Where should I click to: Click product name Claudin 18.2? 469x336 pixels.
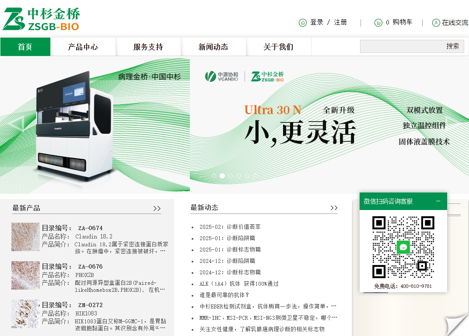pos(94,236)
